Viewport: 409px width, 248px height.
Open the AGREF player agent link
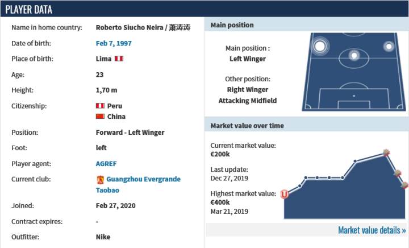(106, 163)
